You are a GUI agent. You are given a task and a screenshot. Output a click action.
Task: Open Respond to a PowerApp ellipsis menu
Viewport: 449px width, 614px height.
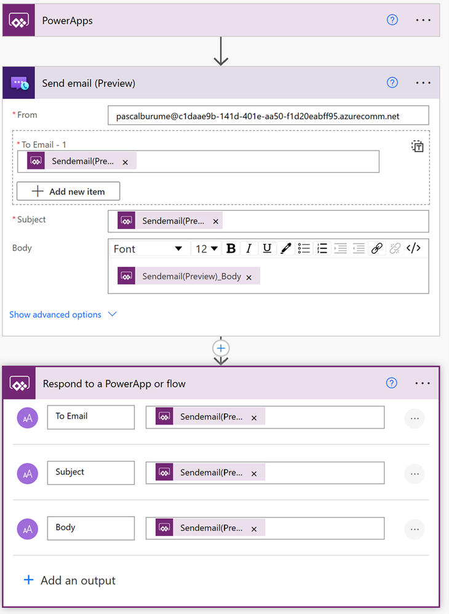pos(423,383)
